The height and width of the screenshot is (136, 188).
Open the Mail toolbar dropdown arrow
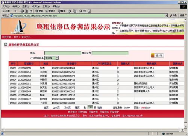[x=77, y=11]
